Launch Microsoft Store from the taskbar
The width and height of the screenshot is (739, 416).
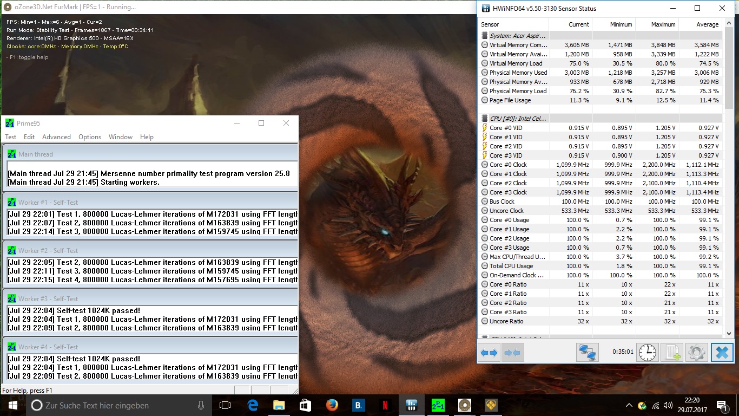305,405
